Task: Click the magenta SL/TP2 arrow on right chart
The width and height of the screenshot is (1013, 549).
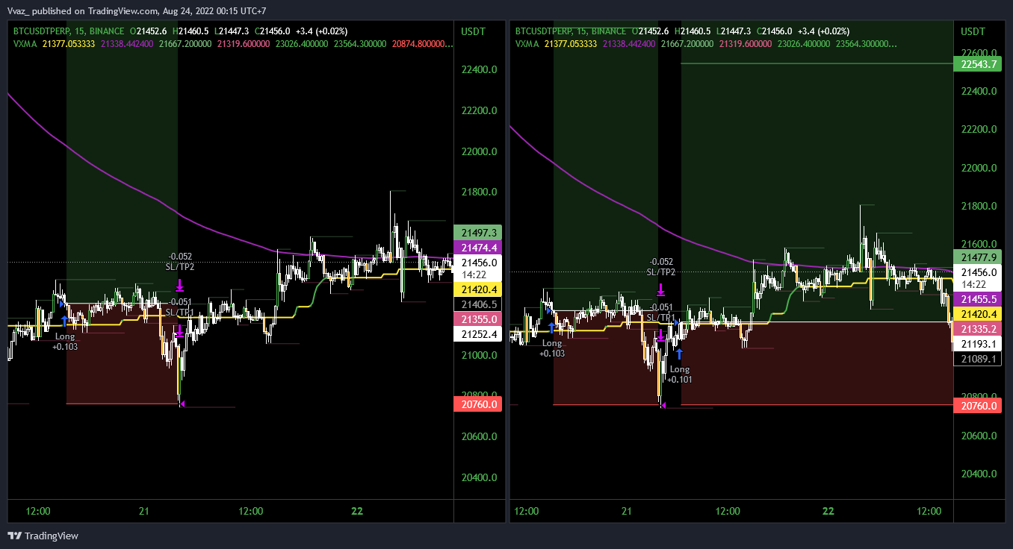Action: [x=661, y=290]
